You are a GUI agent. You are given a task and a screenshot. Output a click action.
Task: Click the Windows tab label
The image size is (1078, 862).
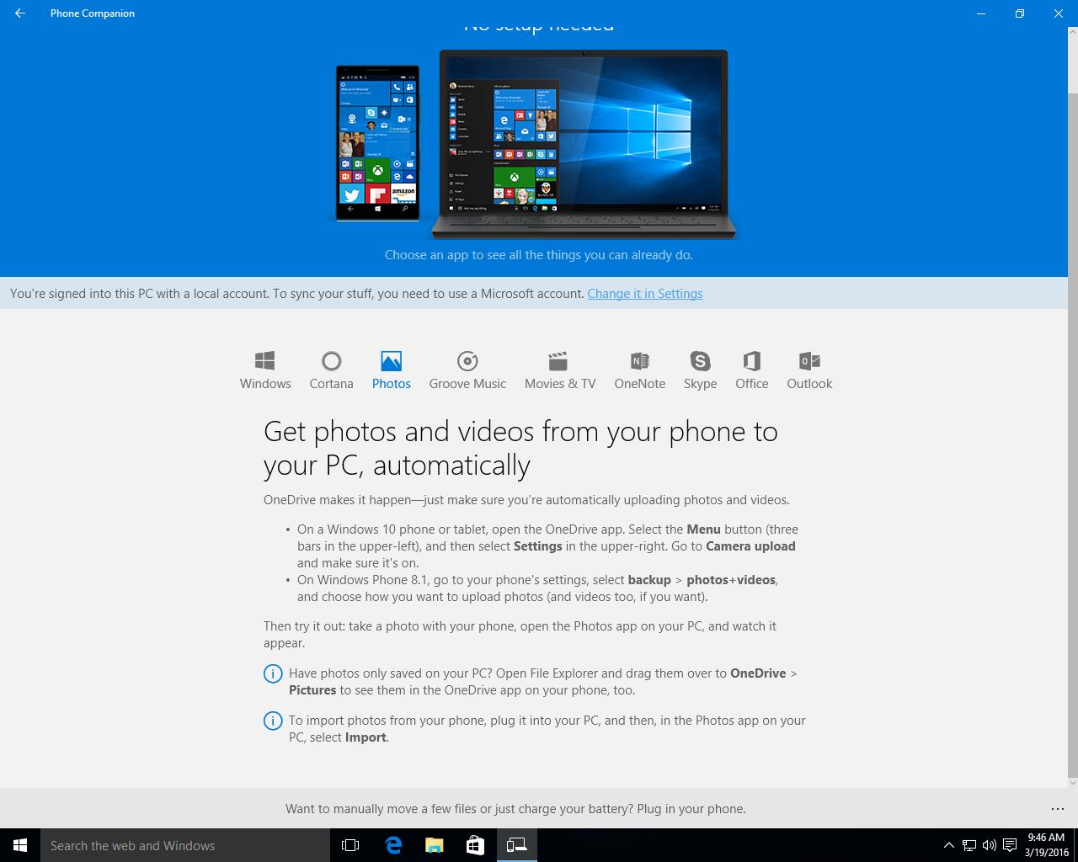265,384
